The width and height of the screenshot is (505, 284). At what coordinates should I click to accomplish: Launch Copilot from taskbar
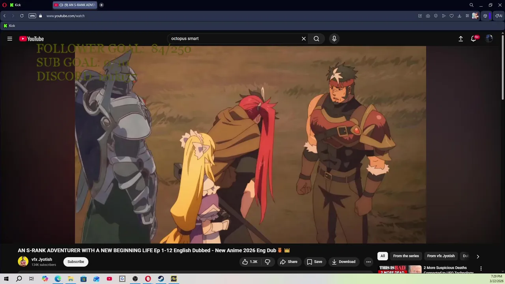point(45,279)
